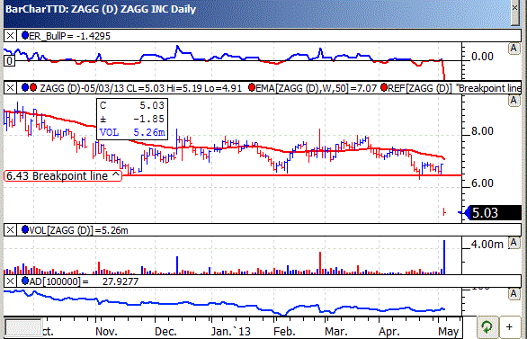Toggle auto-scale A on AD pane
This screenshot has height=339, width=527.
pyautogui.click(x=514, y=294)
